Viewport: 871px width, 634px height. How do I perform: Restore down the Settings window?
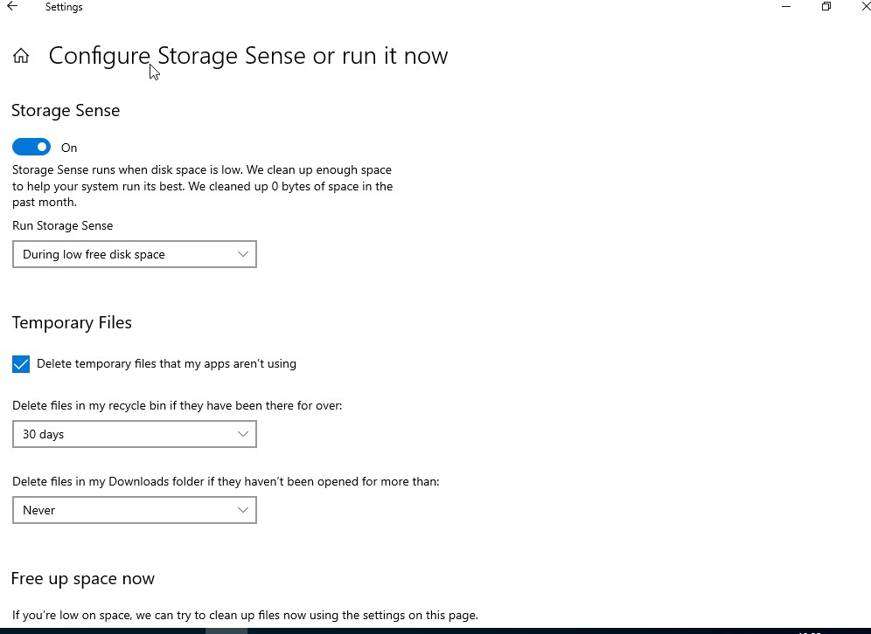(x=826, y=7)
